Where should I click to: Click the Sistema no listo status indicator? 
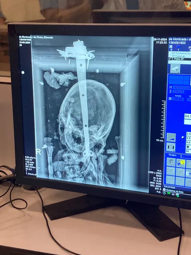click(x=173, y=191)
